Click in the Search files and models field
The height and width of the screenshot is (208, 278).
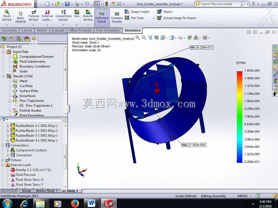(220, 4)
